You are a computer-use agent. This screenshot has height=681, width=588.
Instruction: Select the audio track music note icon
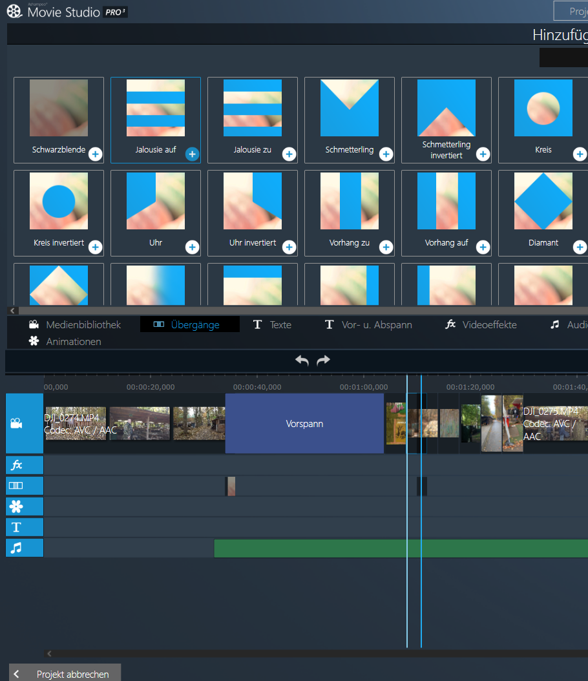point(16,548)
